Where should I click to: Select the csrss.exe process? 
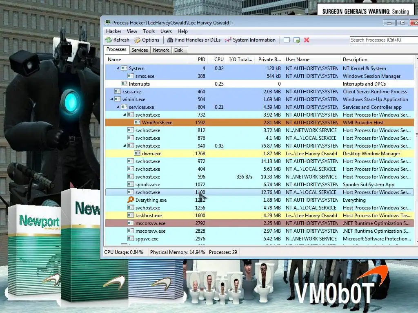pos(260,92)
